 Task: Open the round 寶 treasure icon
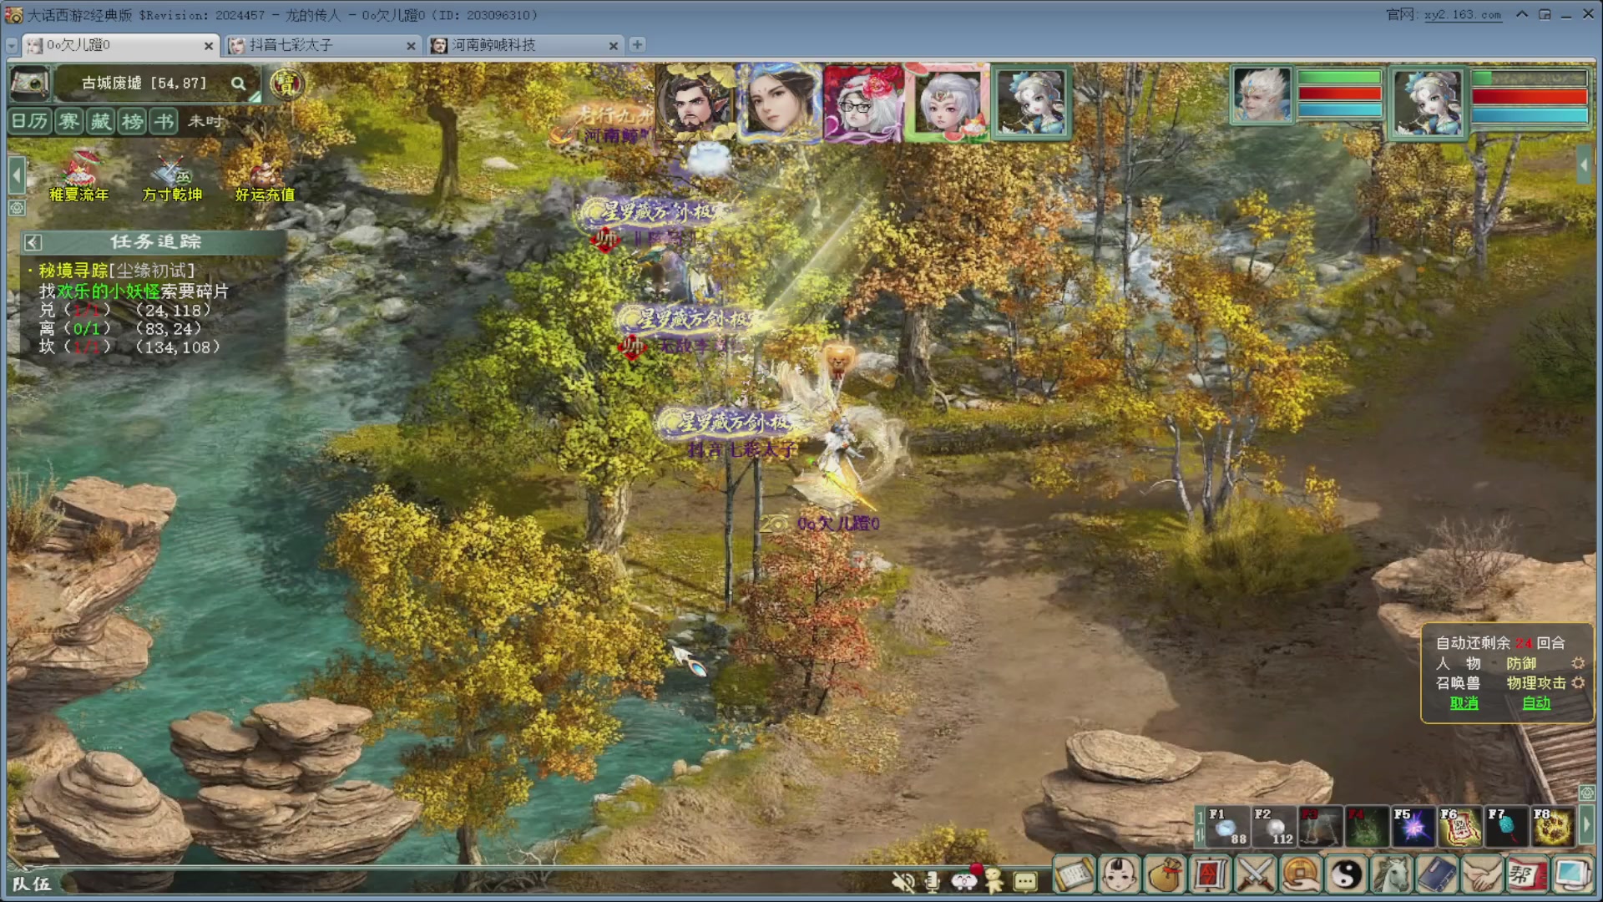pos(286,84)
